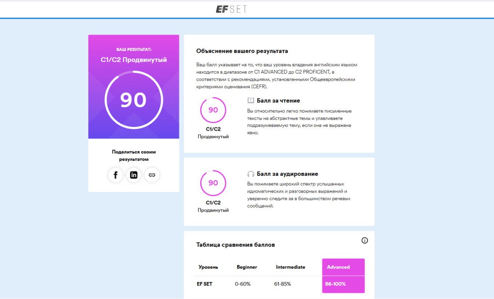Click the 'C1/C2 Продвинутый' result title
494x299 pixels.
point(134,60)
